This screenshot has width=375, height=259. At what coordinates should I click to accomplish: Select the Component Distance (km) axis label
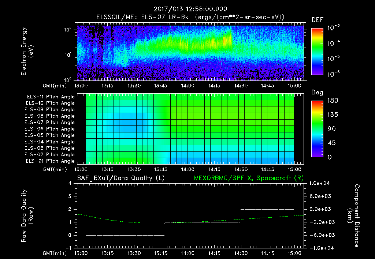pos(353,216)
